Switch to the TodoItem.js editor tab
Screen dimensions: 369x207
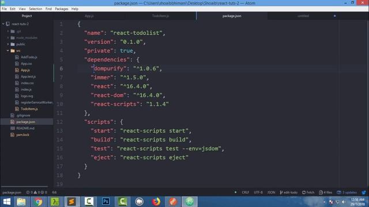coord(160,16)
